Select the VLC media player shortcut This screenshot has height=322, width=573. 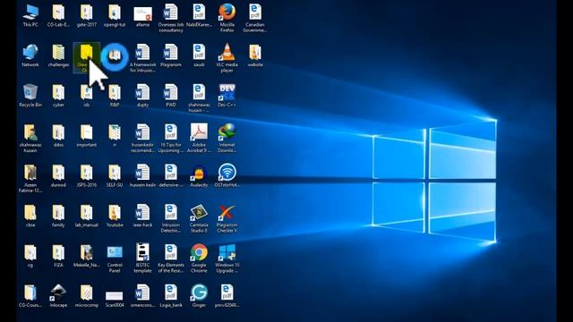[x=227, y=58]
